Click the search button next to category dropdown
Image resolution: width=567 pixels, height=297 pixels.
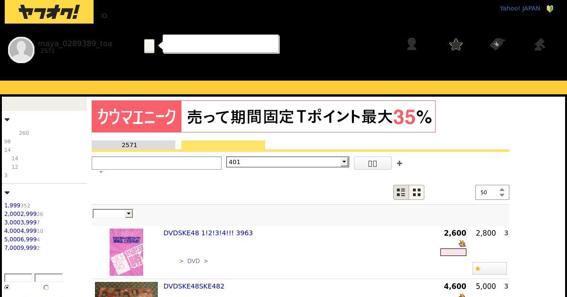[x=372, y=163]
